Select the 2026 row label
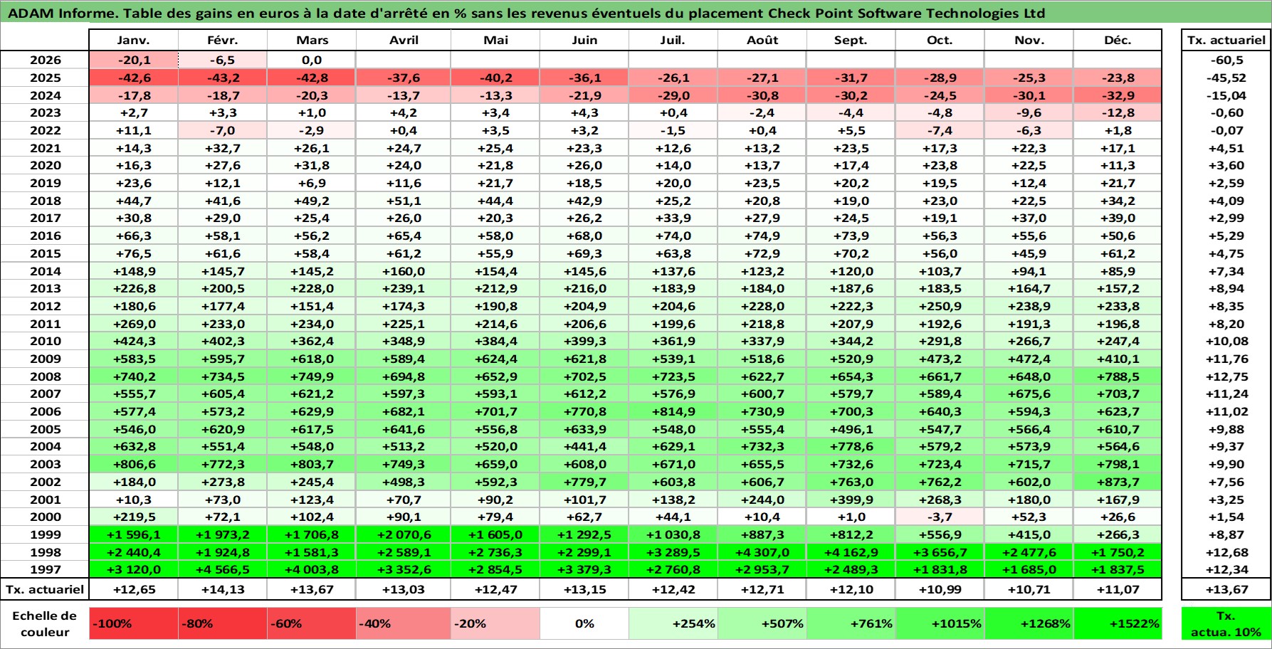 click(x=45, y=60)
